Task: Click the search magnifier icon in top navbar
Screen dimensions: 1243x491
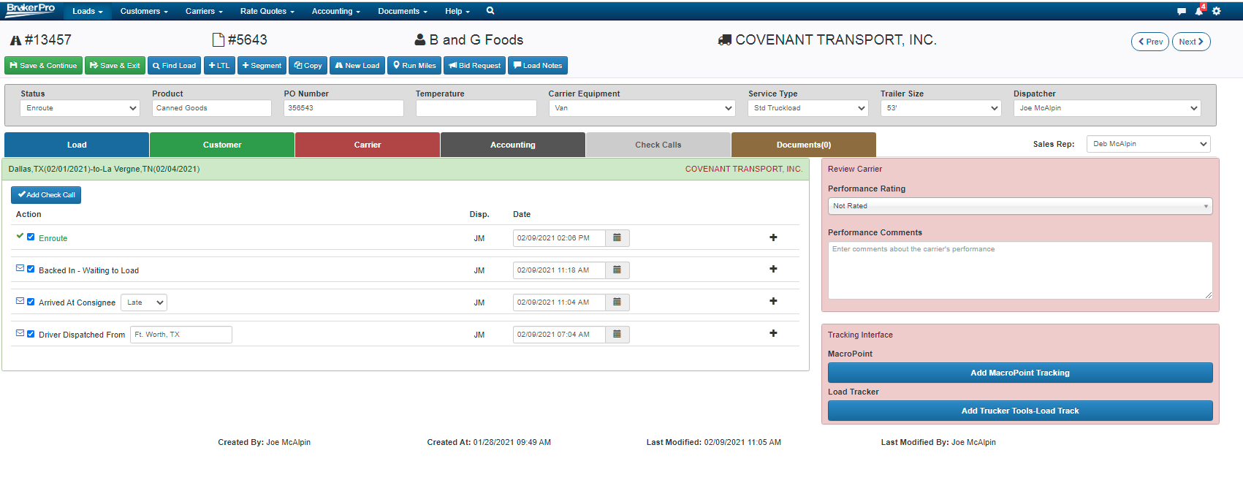Action: 490,11
